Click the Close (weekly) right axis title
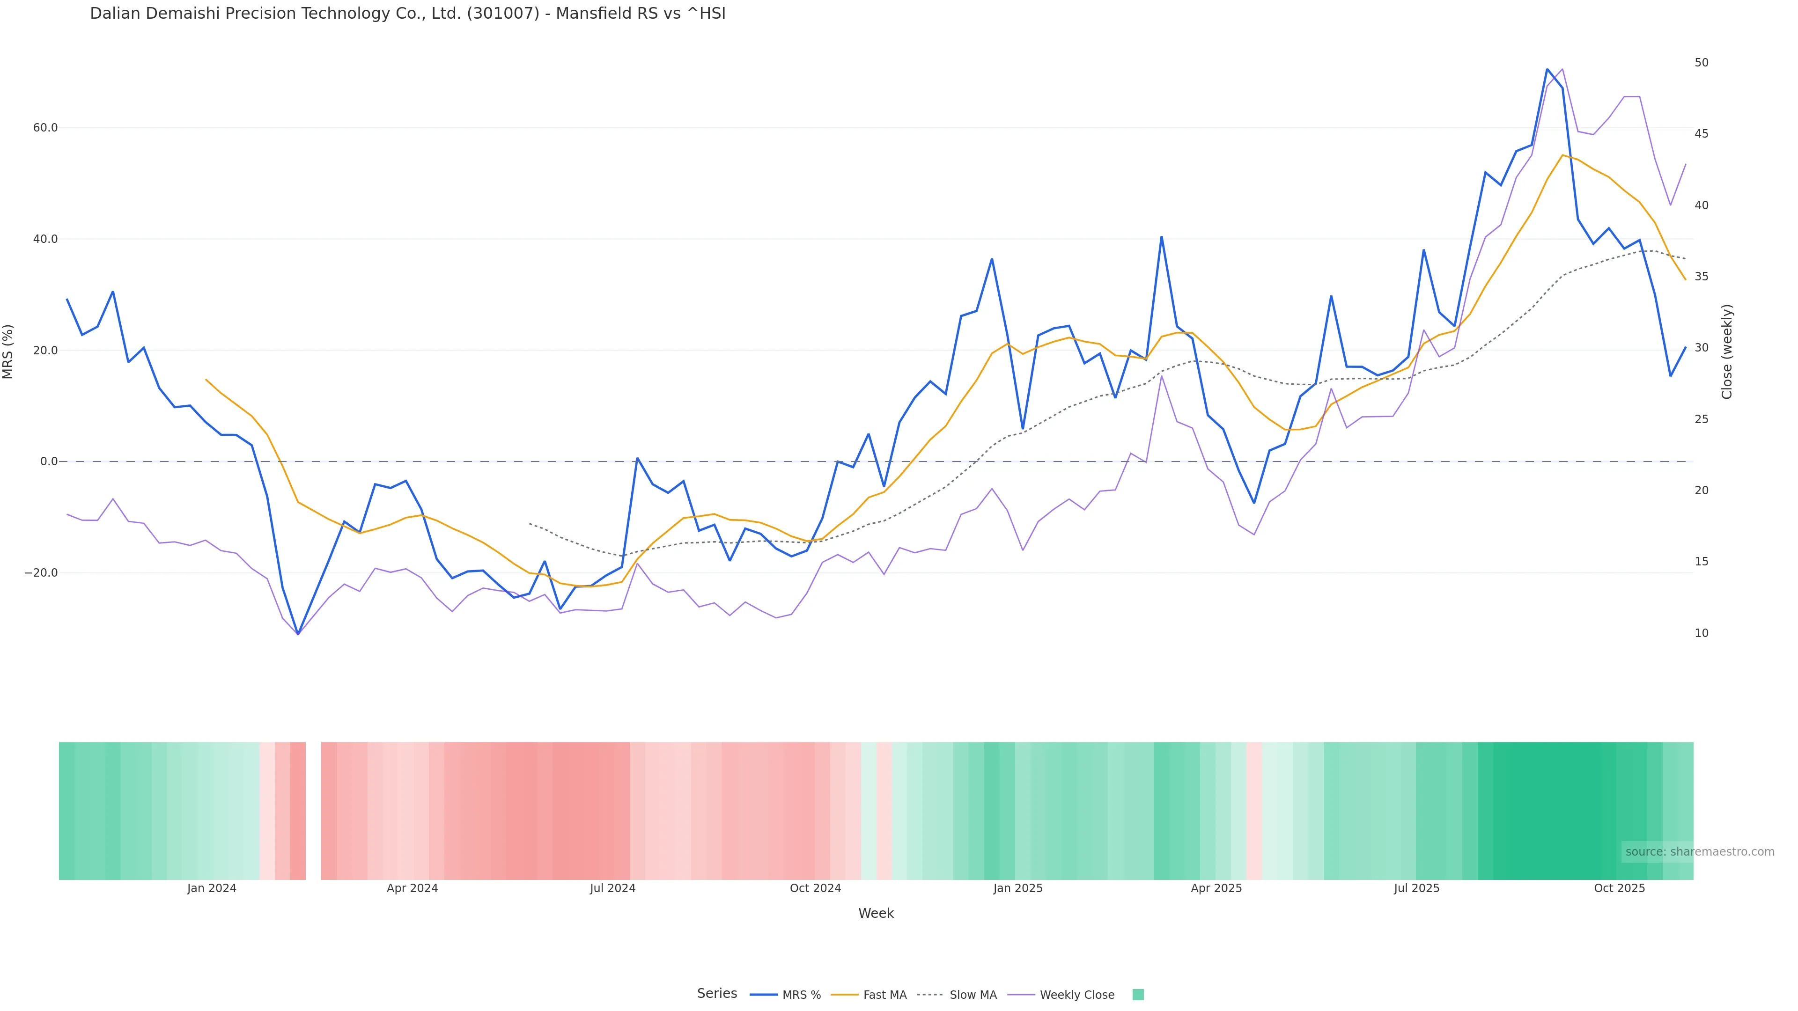Screen dimensions: 1798x1011 pos(1727,352)
